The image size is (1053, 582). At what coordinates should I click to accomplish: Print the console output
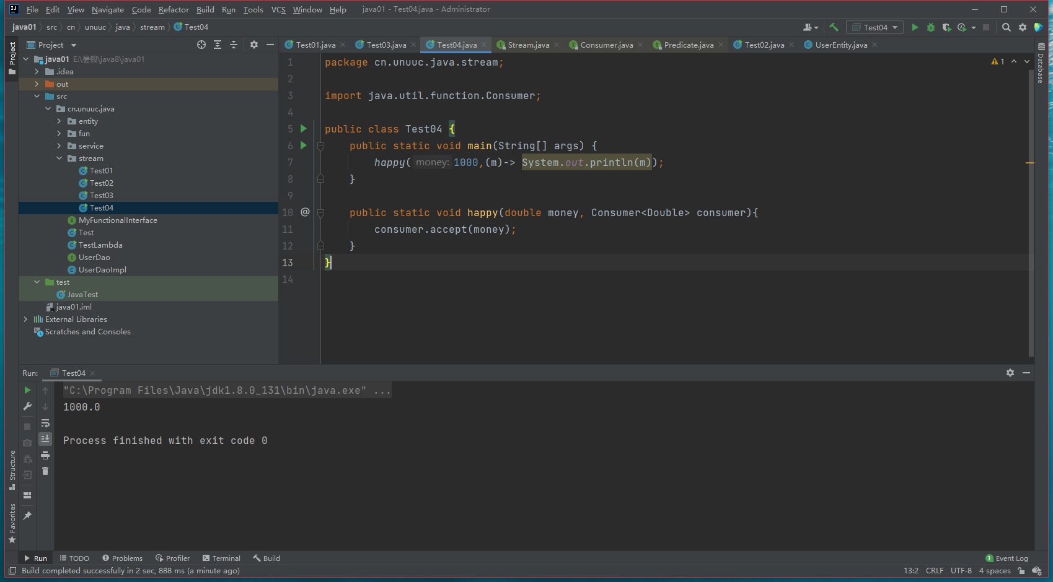(45, 455)
